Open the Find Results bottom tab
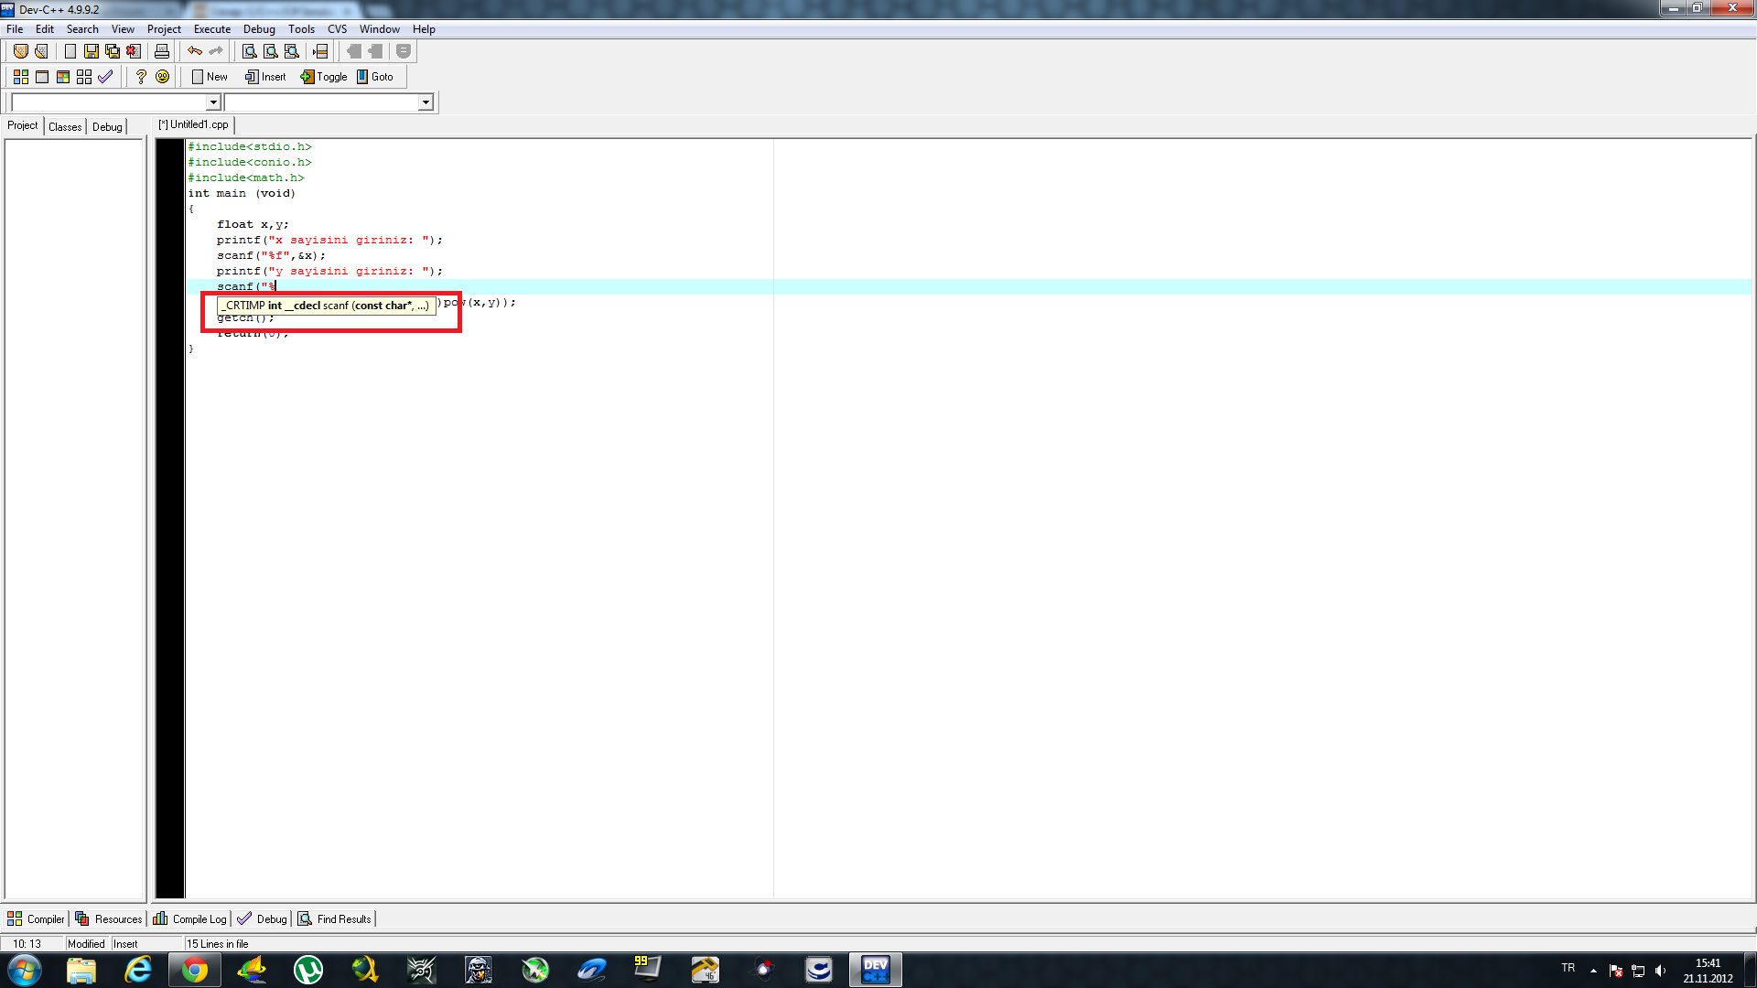Screen dimensions: 1757x988 coord(335,918)
